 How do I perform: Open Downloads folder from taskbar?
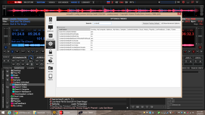[41, 112]
